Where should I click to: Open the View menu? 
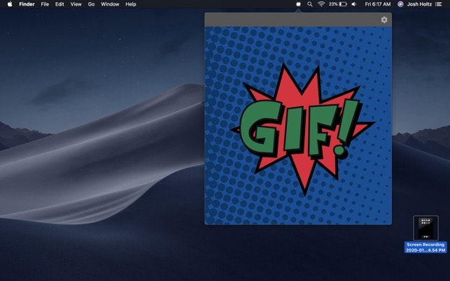[x=76, y=4]
